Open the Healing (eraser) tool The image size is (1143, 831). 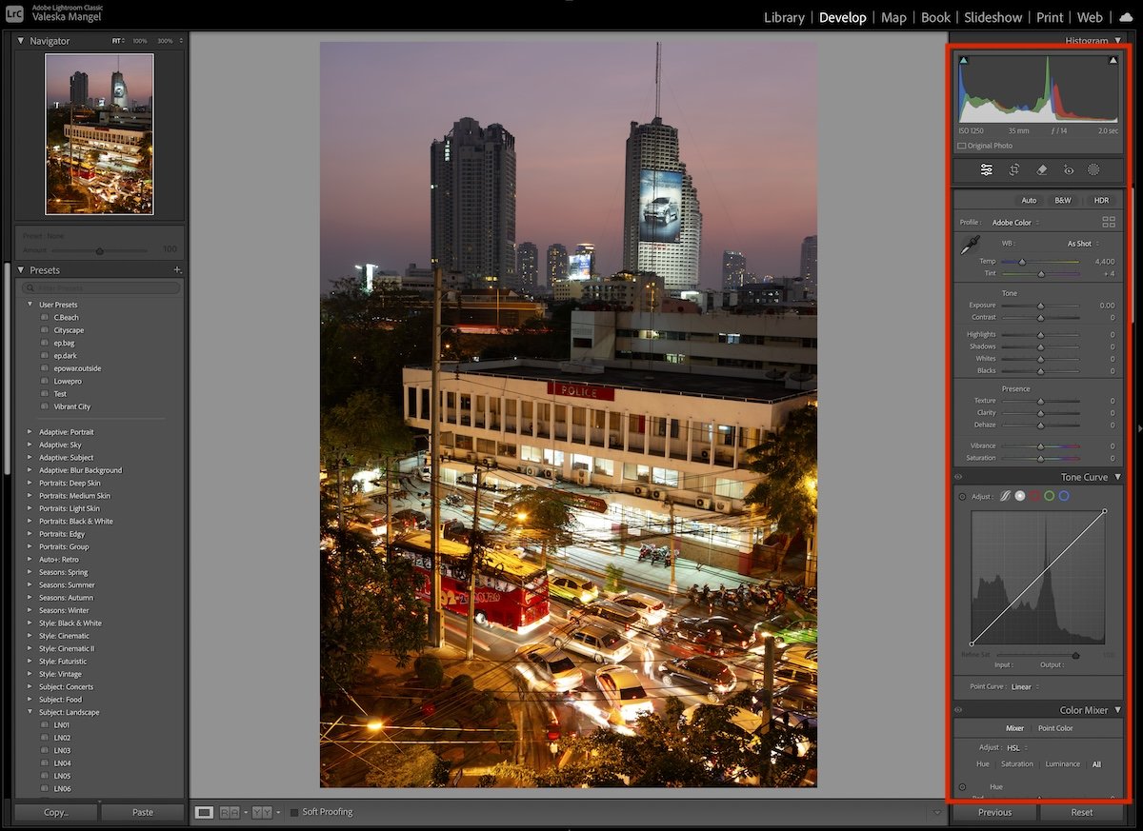click(x=1041, y=169)
